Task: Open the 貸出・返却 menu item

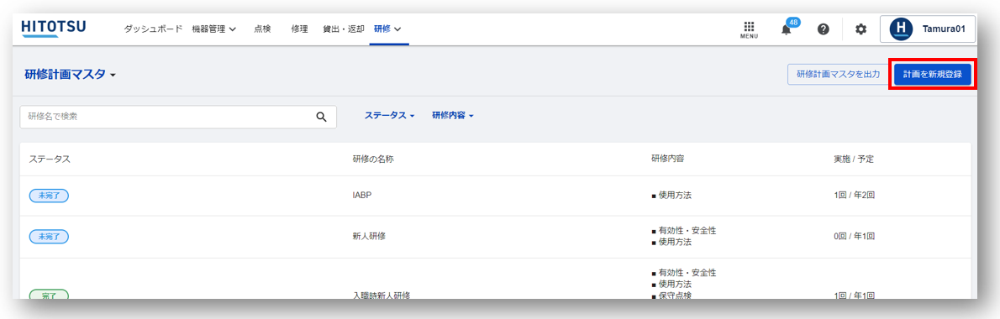Action: [x=344, y=29]
